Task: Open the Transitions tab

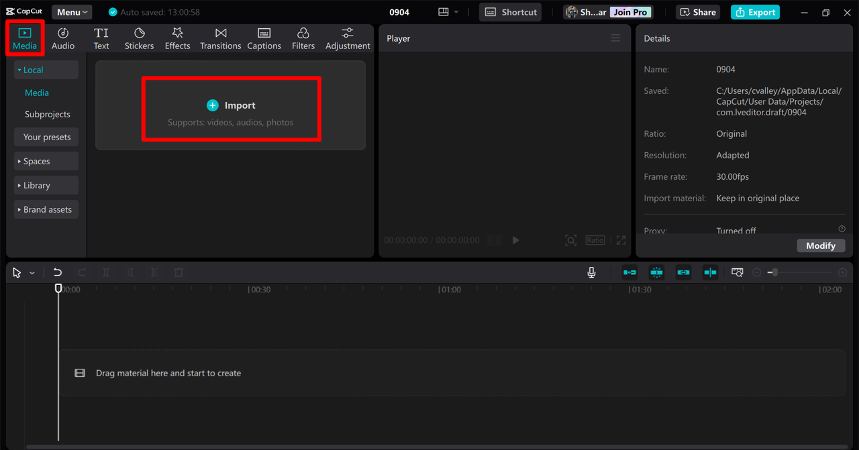Action: [220, 38]
